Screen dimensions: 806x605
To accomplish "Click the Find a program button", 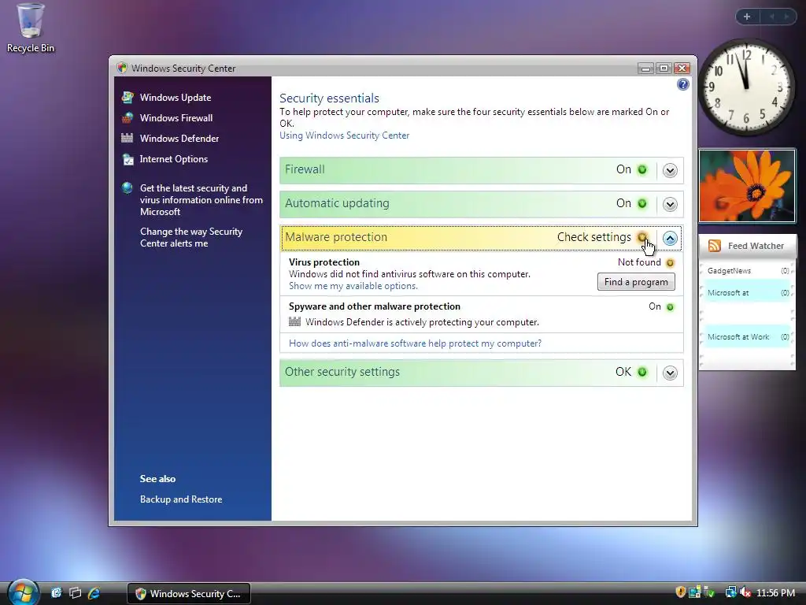I will click(x=636, y=282).
